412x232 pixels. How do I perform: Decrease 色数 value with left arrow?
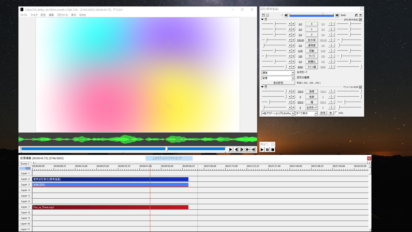289,97
